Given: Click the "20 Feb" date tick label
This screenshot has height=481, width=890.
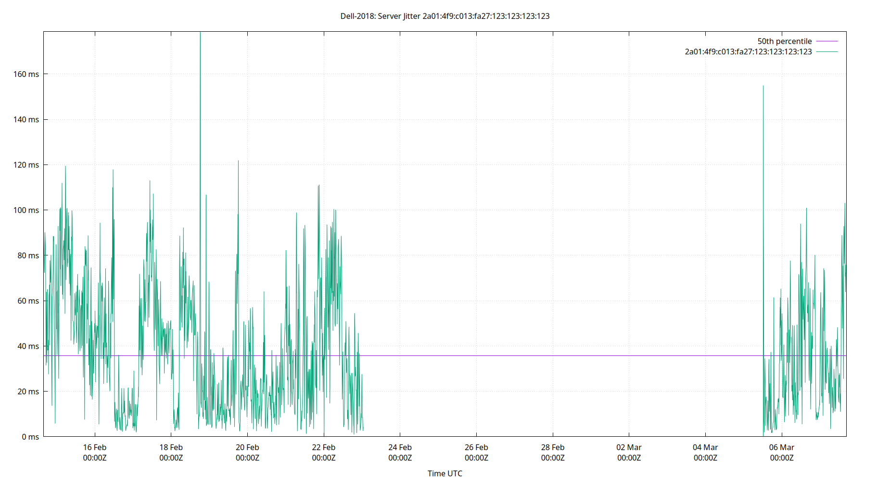Looking at the screenshot, I should [x=247, y=447].
